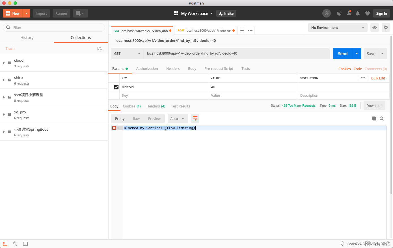Select the POST video_order request tab
The height and width of the screenshot is (248, 393).
coord(205,31)
